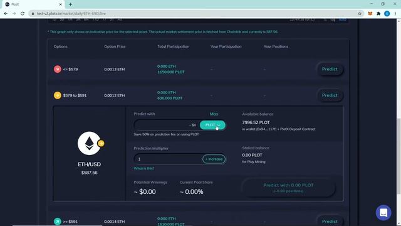Click the 1150.000 PLOT participation value

[x=171, y=72]
